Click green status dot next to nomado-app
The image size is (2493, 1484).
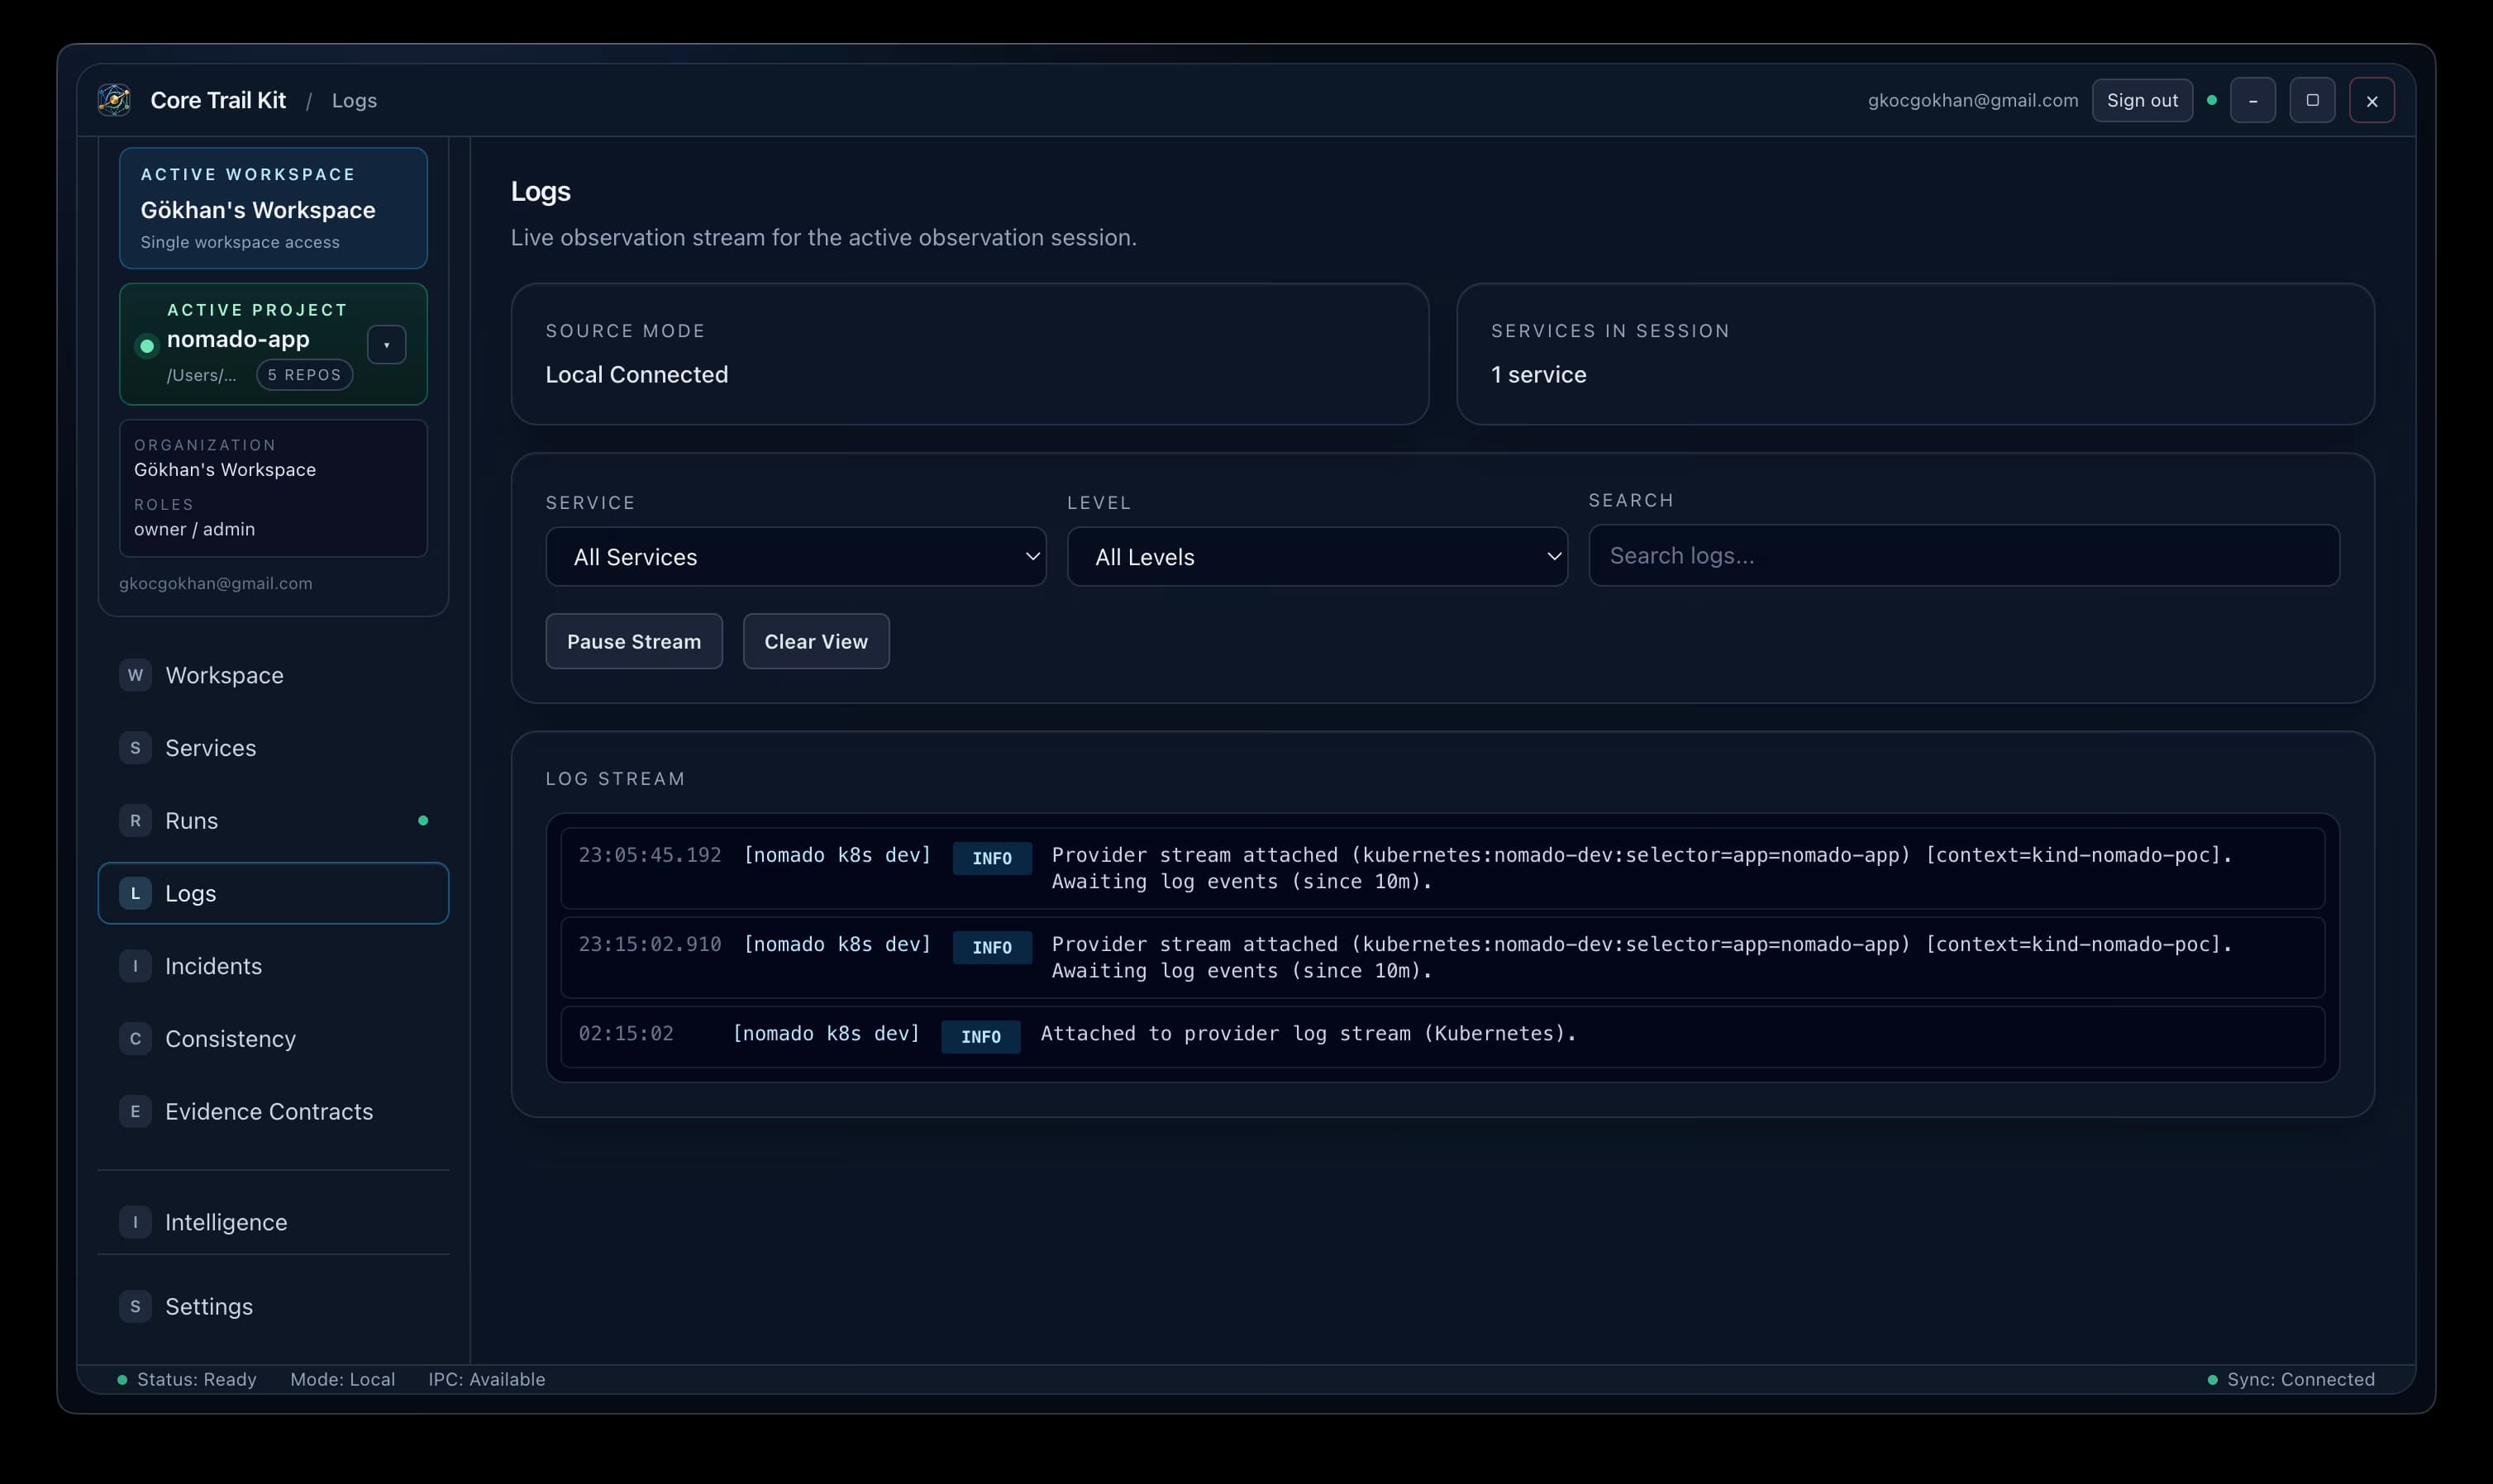[x=147, y=346]
